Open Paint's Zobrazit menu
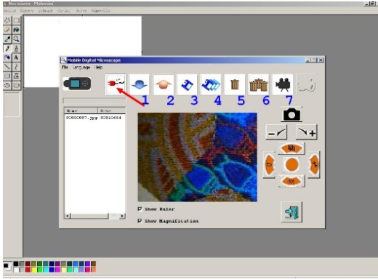378x279 pixels. 46,11
